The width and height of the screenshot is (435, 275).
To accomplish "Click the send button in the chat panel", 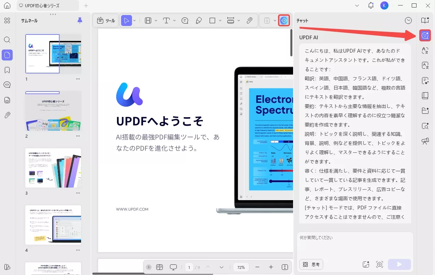I will [399, 264].
